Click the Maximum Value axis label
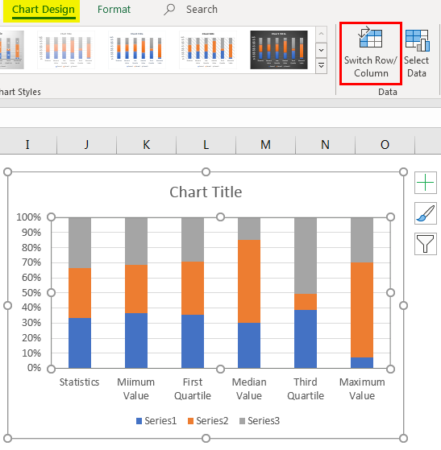 pos(362,389)
